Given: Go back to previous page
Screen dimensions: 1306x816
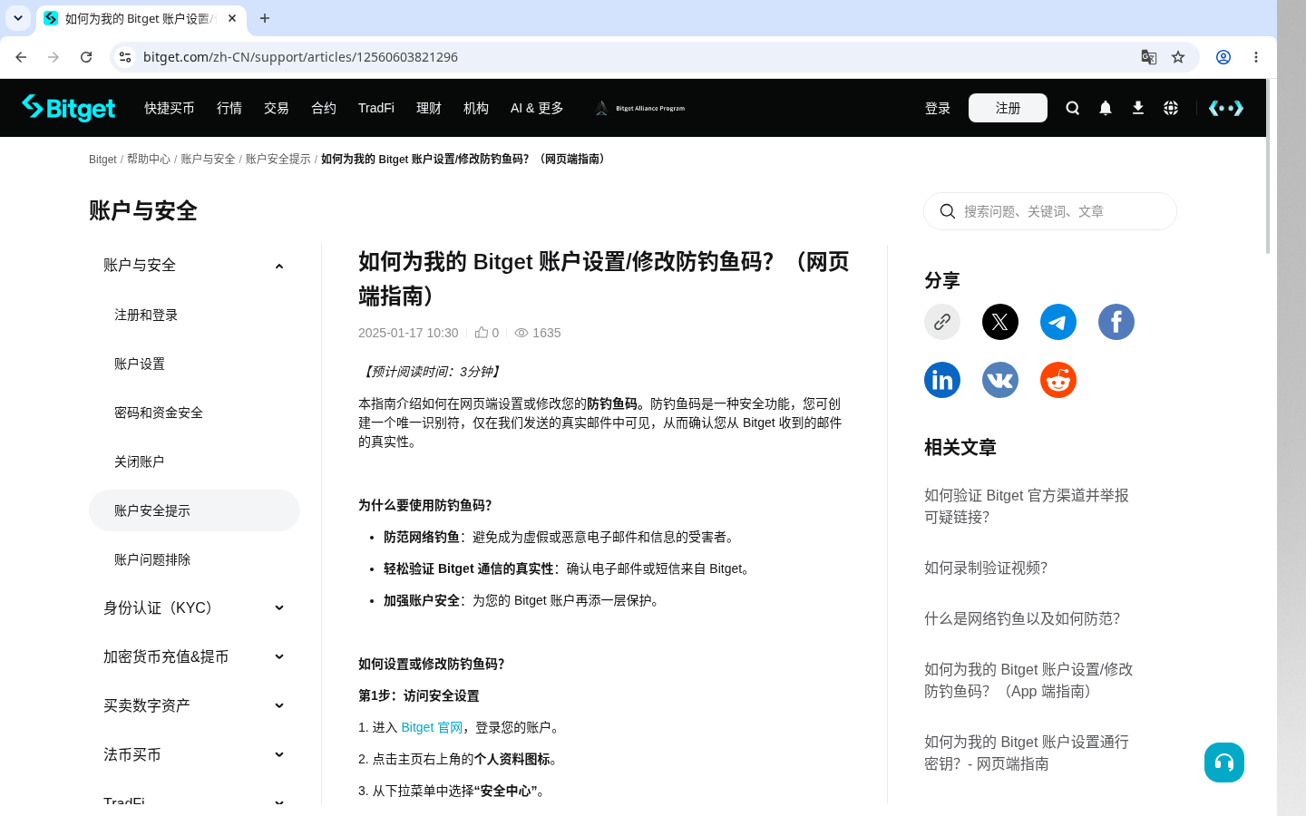Looking at the screenshot, I should click(21, 57).
